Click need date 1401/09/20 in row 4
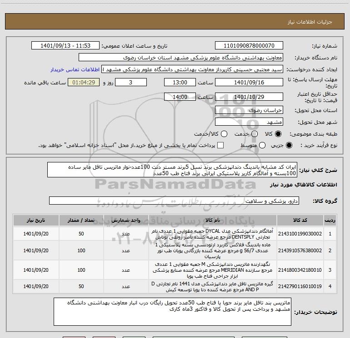The width and height of the screenshot is (350, 338). (x=36, y=286)
